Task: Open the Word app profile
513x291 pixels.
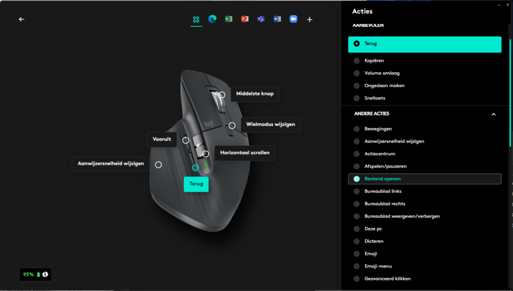Action: [x=277, y=19]
